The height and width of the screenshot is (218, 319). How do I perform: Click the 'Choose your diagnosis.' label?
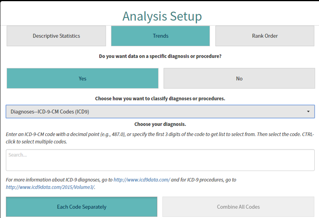tap(160, 124)
